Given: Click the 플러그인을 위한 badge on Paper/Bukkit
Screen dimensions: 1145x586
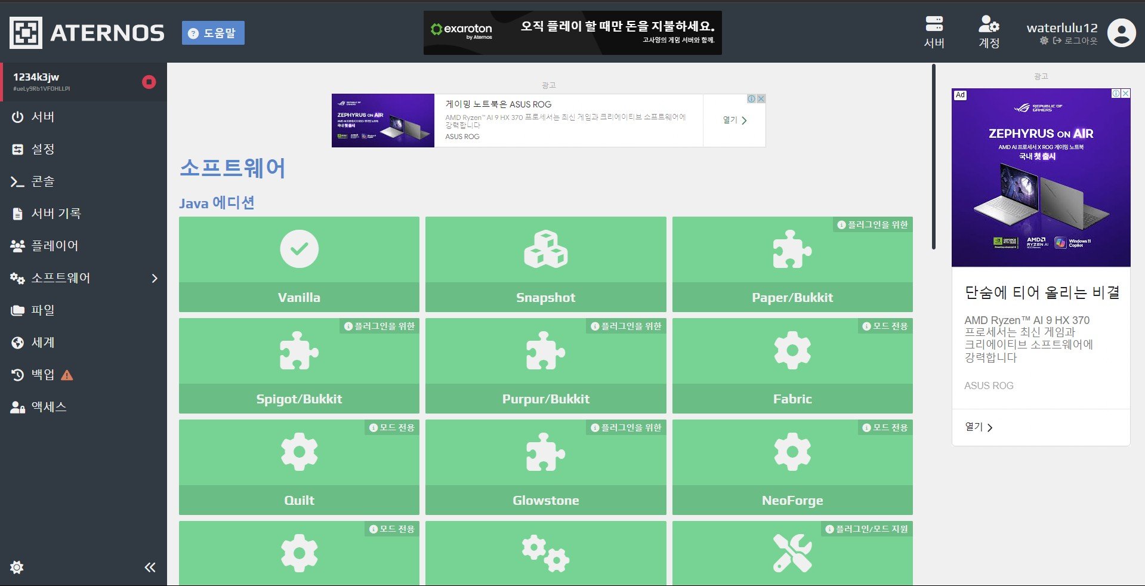Looking at the screenshot, I should [872, 225].
